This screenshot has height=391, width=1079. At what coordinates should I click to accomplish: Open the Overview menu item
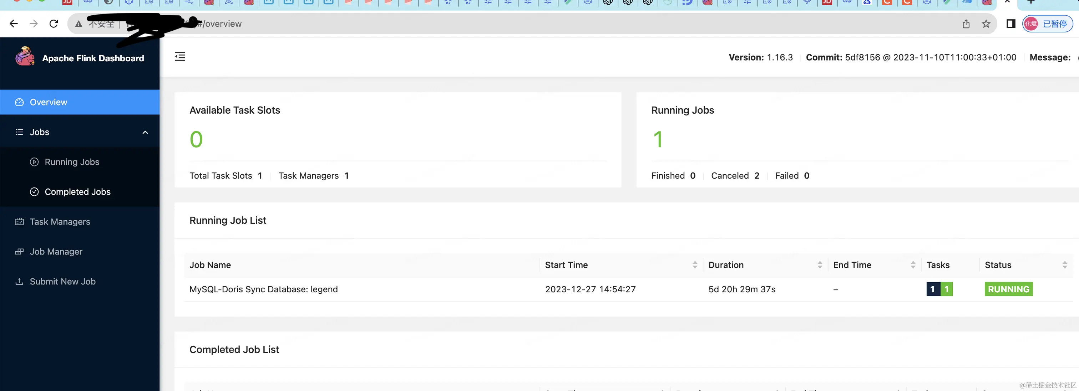click(x=80, y=102)
